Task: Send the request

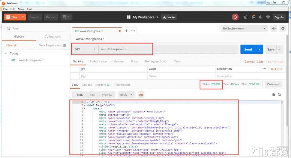Action: click(x=248, y=49)
